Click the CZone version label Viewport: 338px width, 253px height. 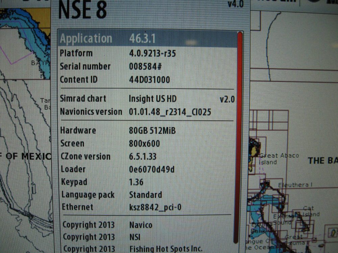(x=86, y=157)
